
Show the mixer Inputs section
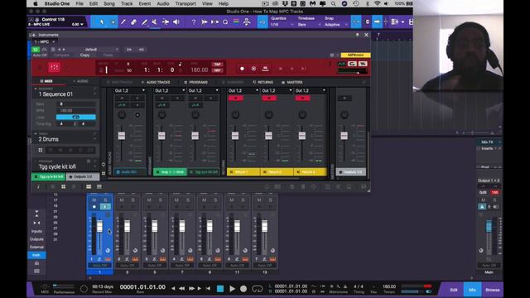click(x=36, y=232)
